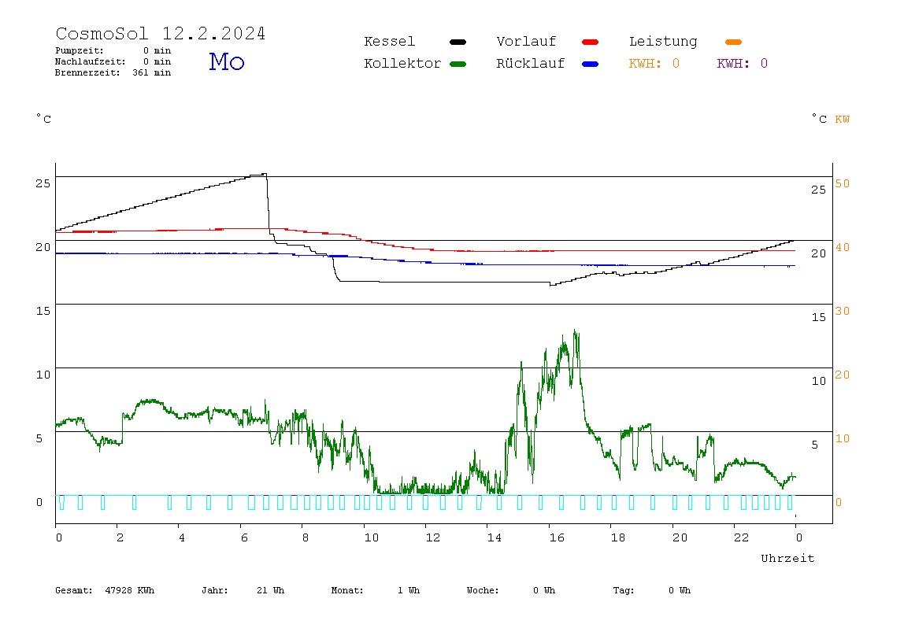Click the green Kollektor legend swatch

(458, 64)
